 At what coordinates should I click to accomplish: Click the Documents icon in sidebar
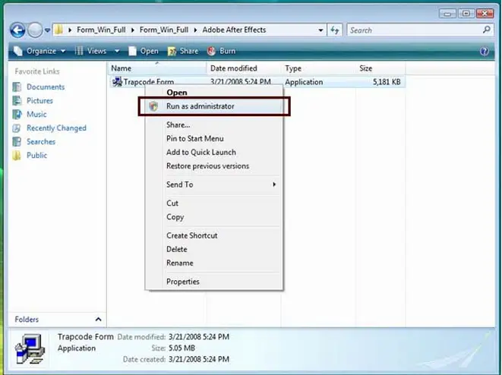click(17, 87)
